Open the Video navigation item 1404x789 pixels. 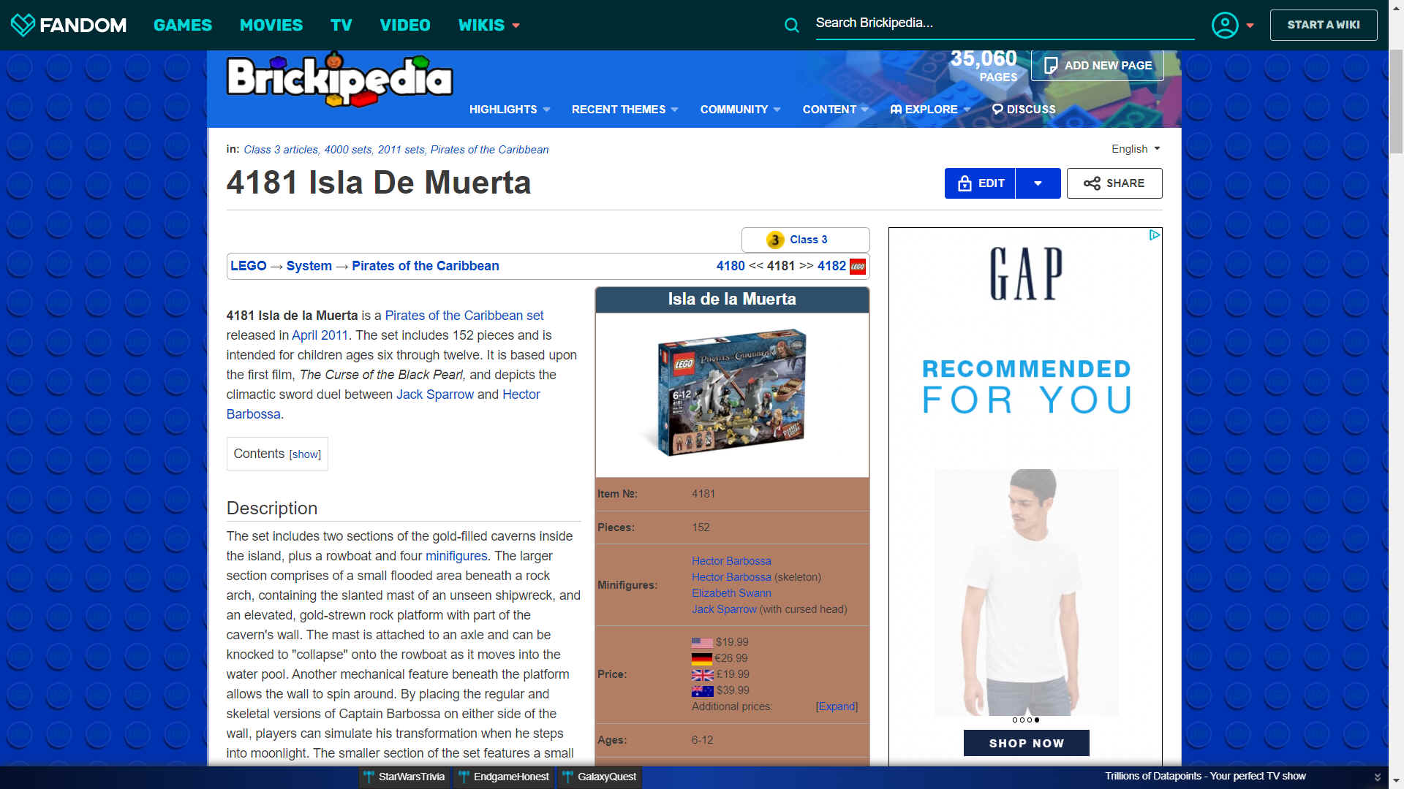pos(405,25)
